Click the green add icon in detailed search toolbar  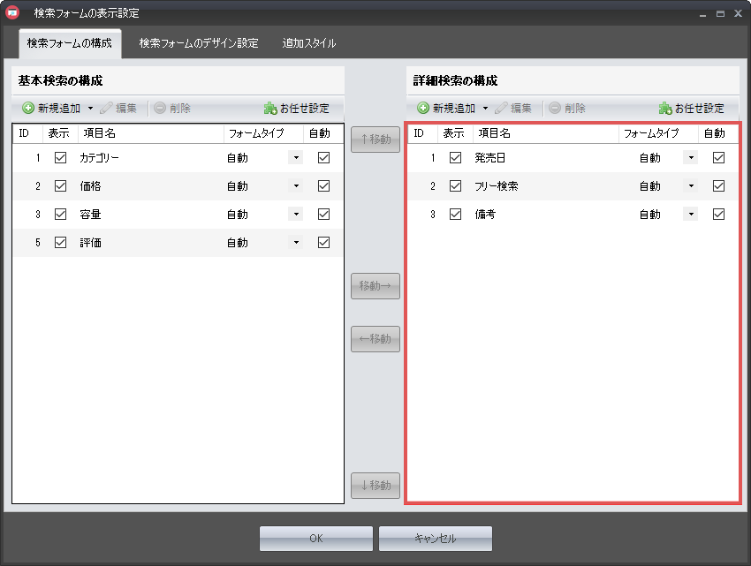(x=423, y=109)
